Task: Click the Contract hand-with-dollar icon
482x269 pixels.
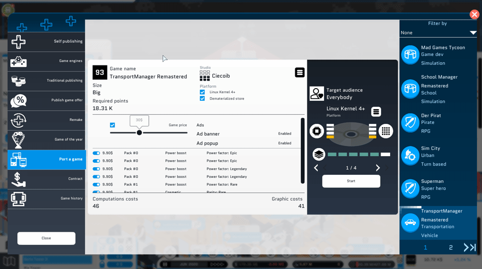Action: [19, 179]
